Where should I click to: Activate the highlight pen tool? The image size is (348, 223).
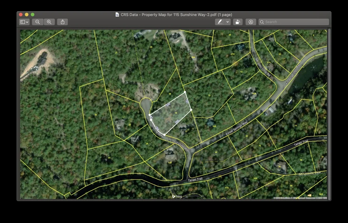(220, 22)
